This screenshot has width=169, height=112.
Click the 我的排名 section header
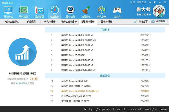coord(105,76)
